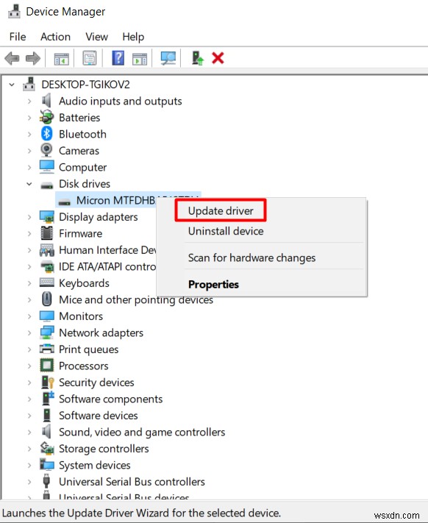Click the Computer category monitor icon
This screenshot has height=523, width=428.
pyautogui.click(x=46, y=167)
